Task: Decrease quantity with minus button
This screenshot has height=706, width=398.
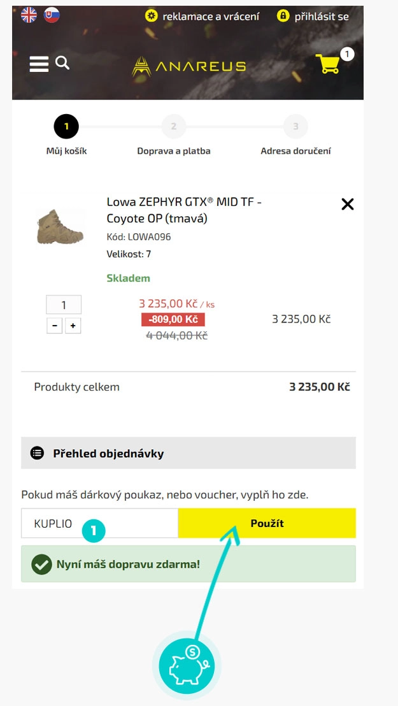Action: pyautogui.click(x=55, y=326)
